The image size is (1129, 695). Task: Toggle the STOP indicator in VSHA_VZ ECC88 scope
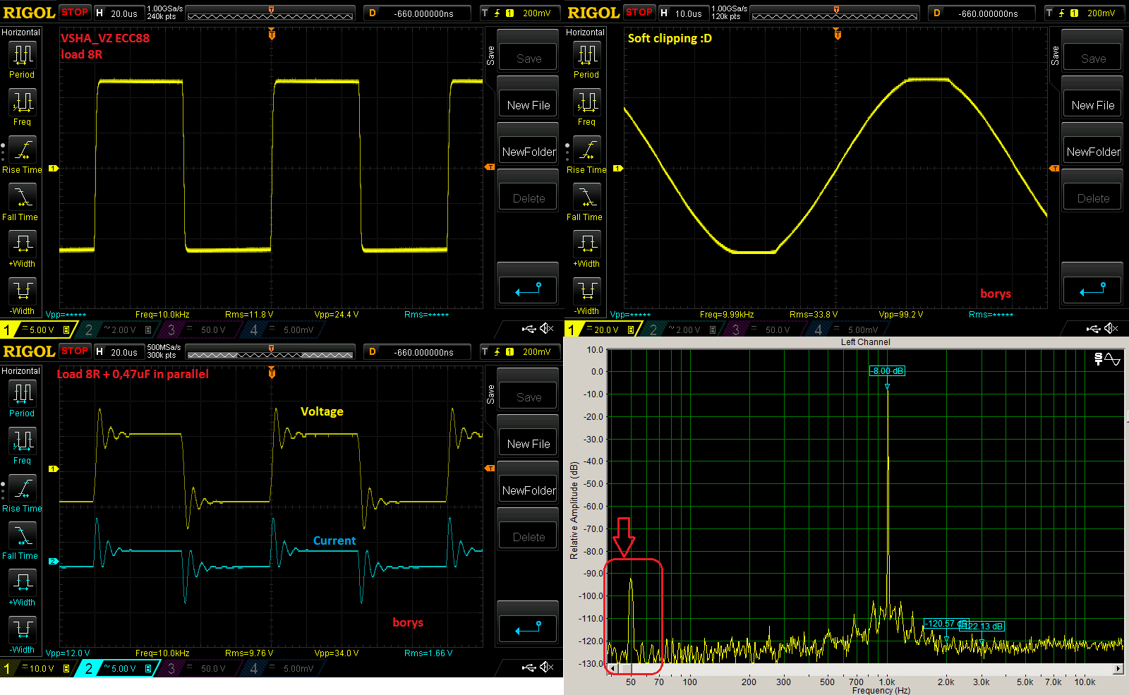click(75, 12)
